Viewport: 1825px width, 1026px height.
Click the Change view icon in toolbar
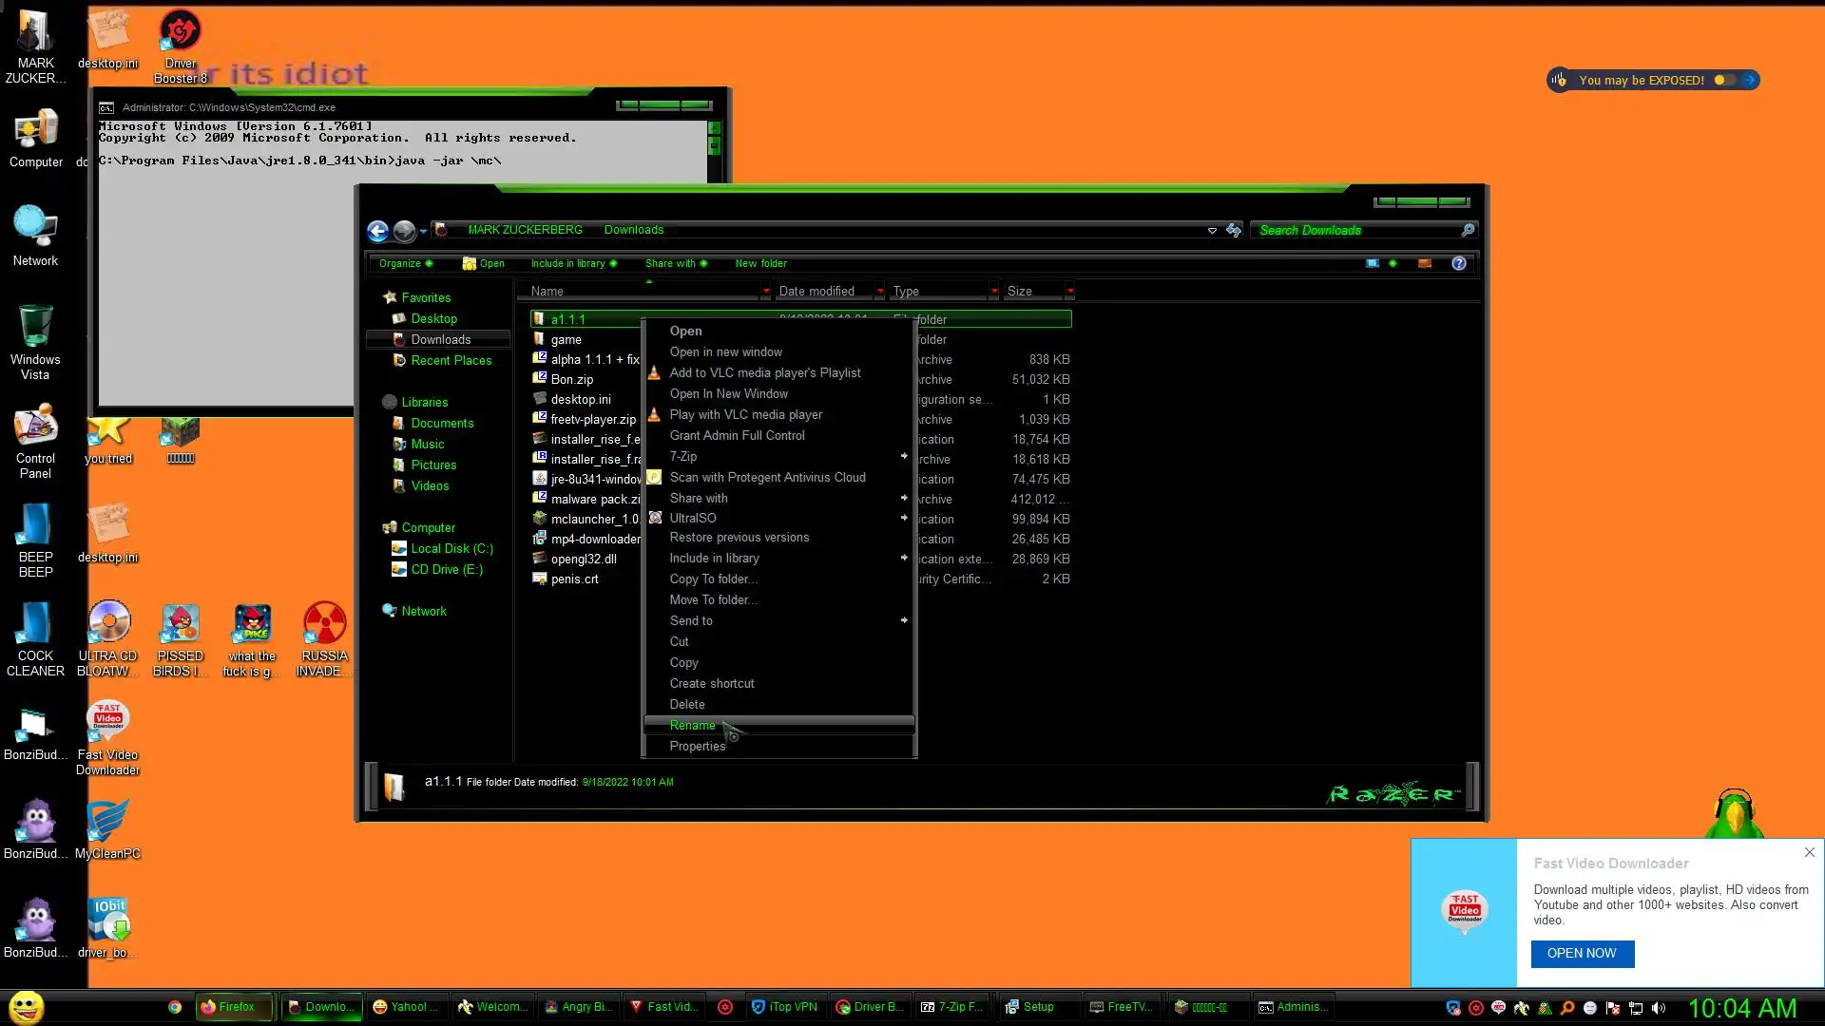tap(1373, 263)
